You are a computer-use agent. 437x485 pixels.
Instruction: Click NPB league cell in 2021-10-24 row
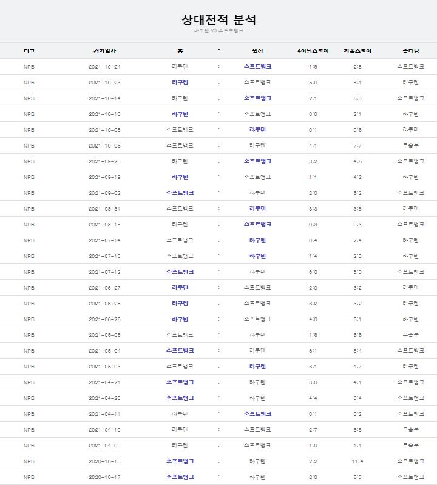click(29, 67)
